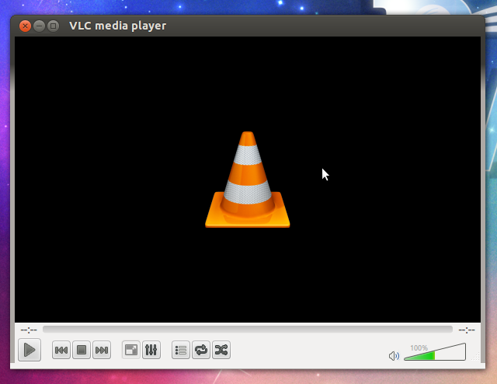The height and width of the screenshot is (384, 497).
Task: Click the VLC cone in the video area
Action: [x=248, y=180]
